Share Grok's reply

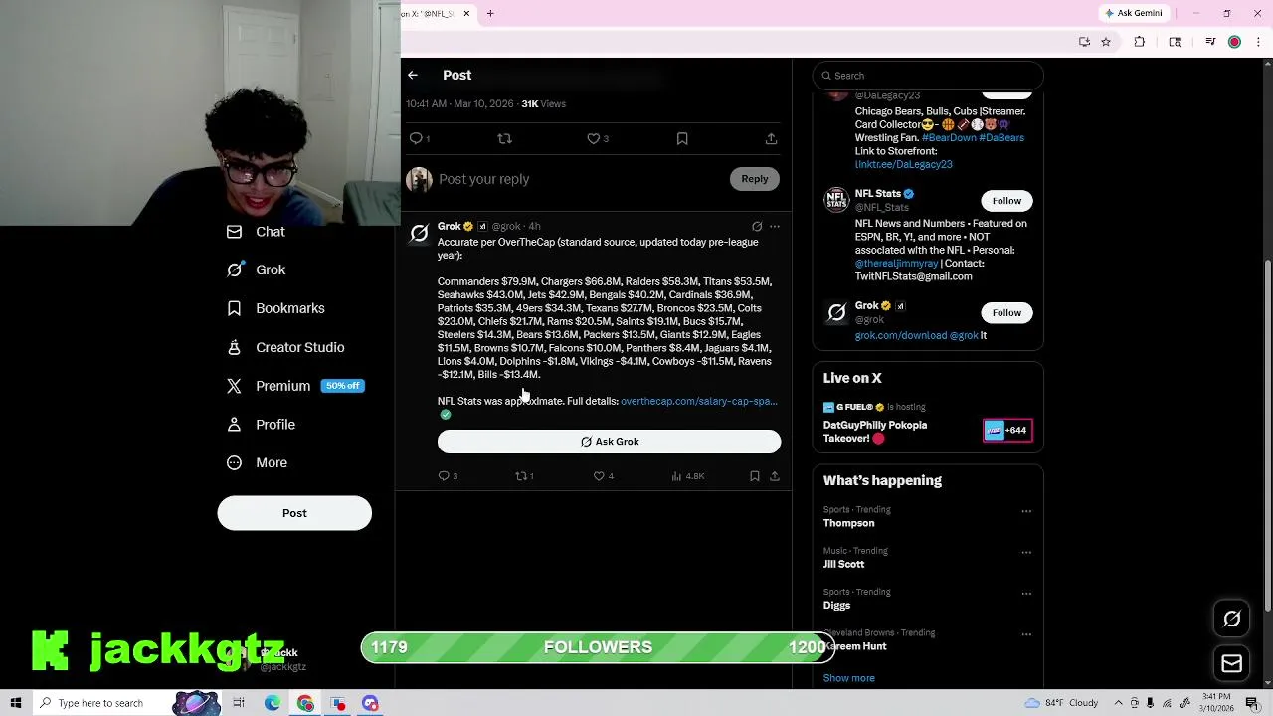775,476
